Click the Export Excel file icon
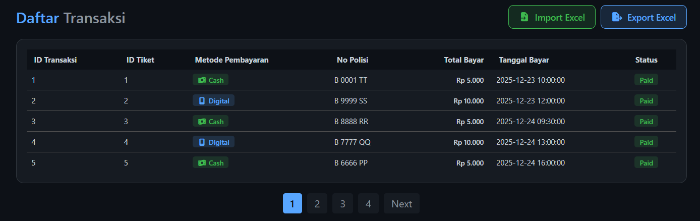The height and width of the screenshot is (221, 700). click(616, 17)
